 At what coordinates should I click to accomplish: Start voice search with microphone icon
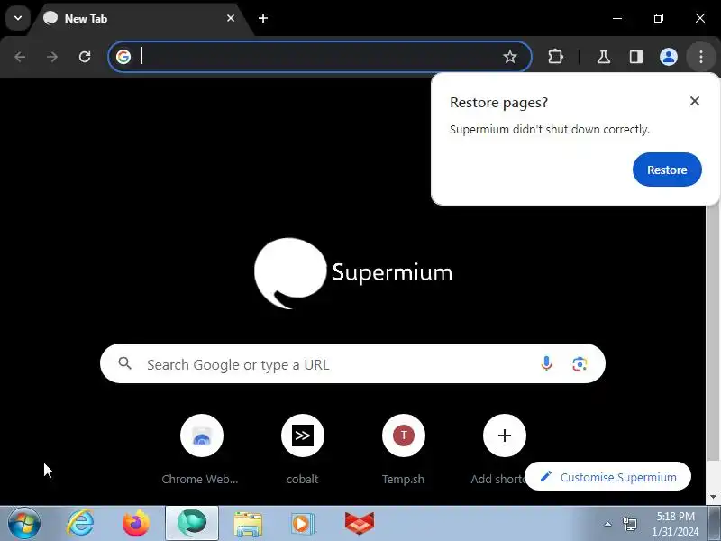pos(546,364)
